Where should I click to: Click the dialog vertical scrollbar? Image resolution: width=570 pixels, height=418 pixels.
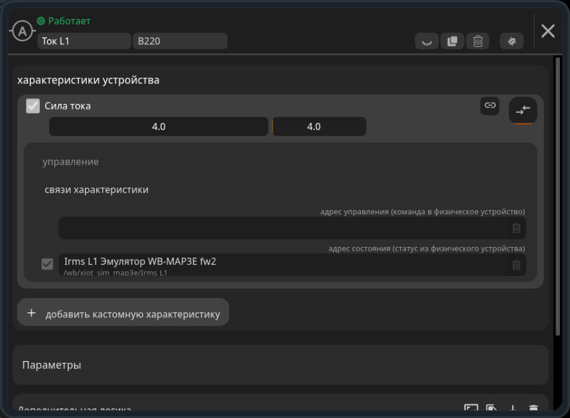click(x=557, y=196)
